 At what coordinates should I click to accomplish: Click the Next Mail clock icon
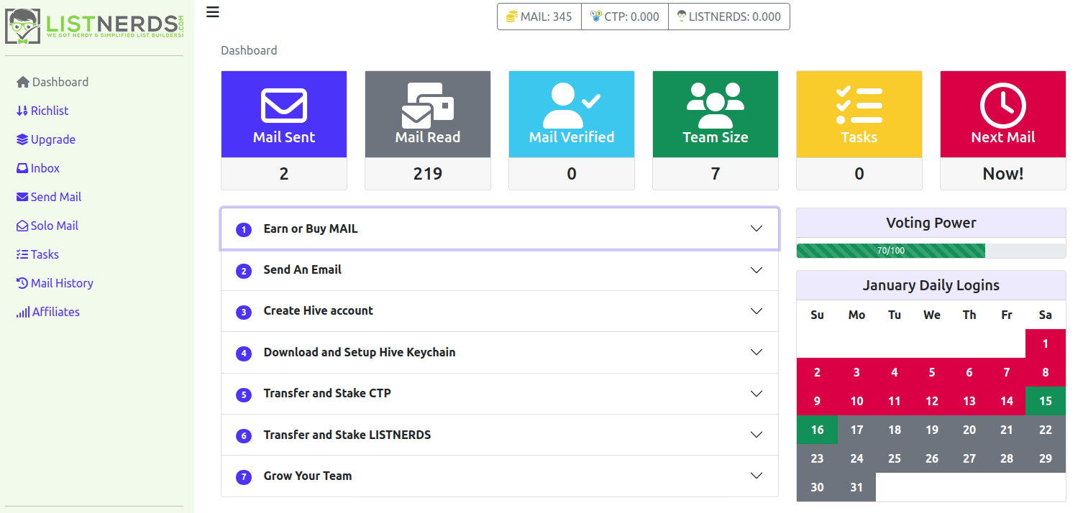[1003, 105]
